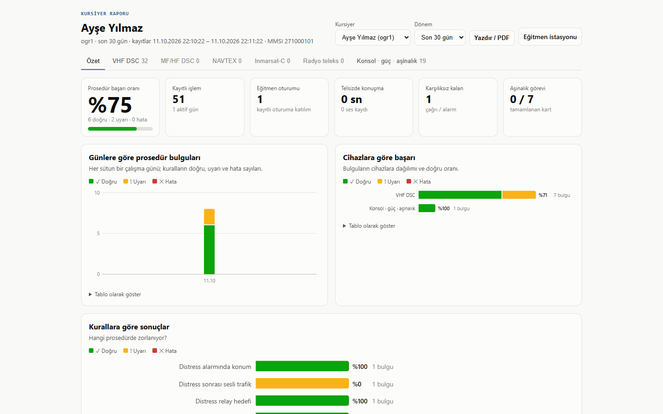
Task: Click green Doğru legend swatch in daily findings chart
Action: click(91, 181)
